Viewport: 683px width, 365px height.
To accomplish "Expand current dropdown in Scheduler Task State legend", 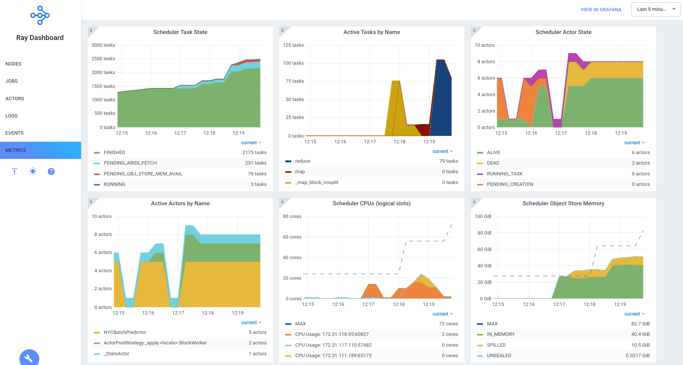I will [x=251, y=143].
